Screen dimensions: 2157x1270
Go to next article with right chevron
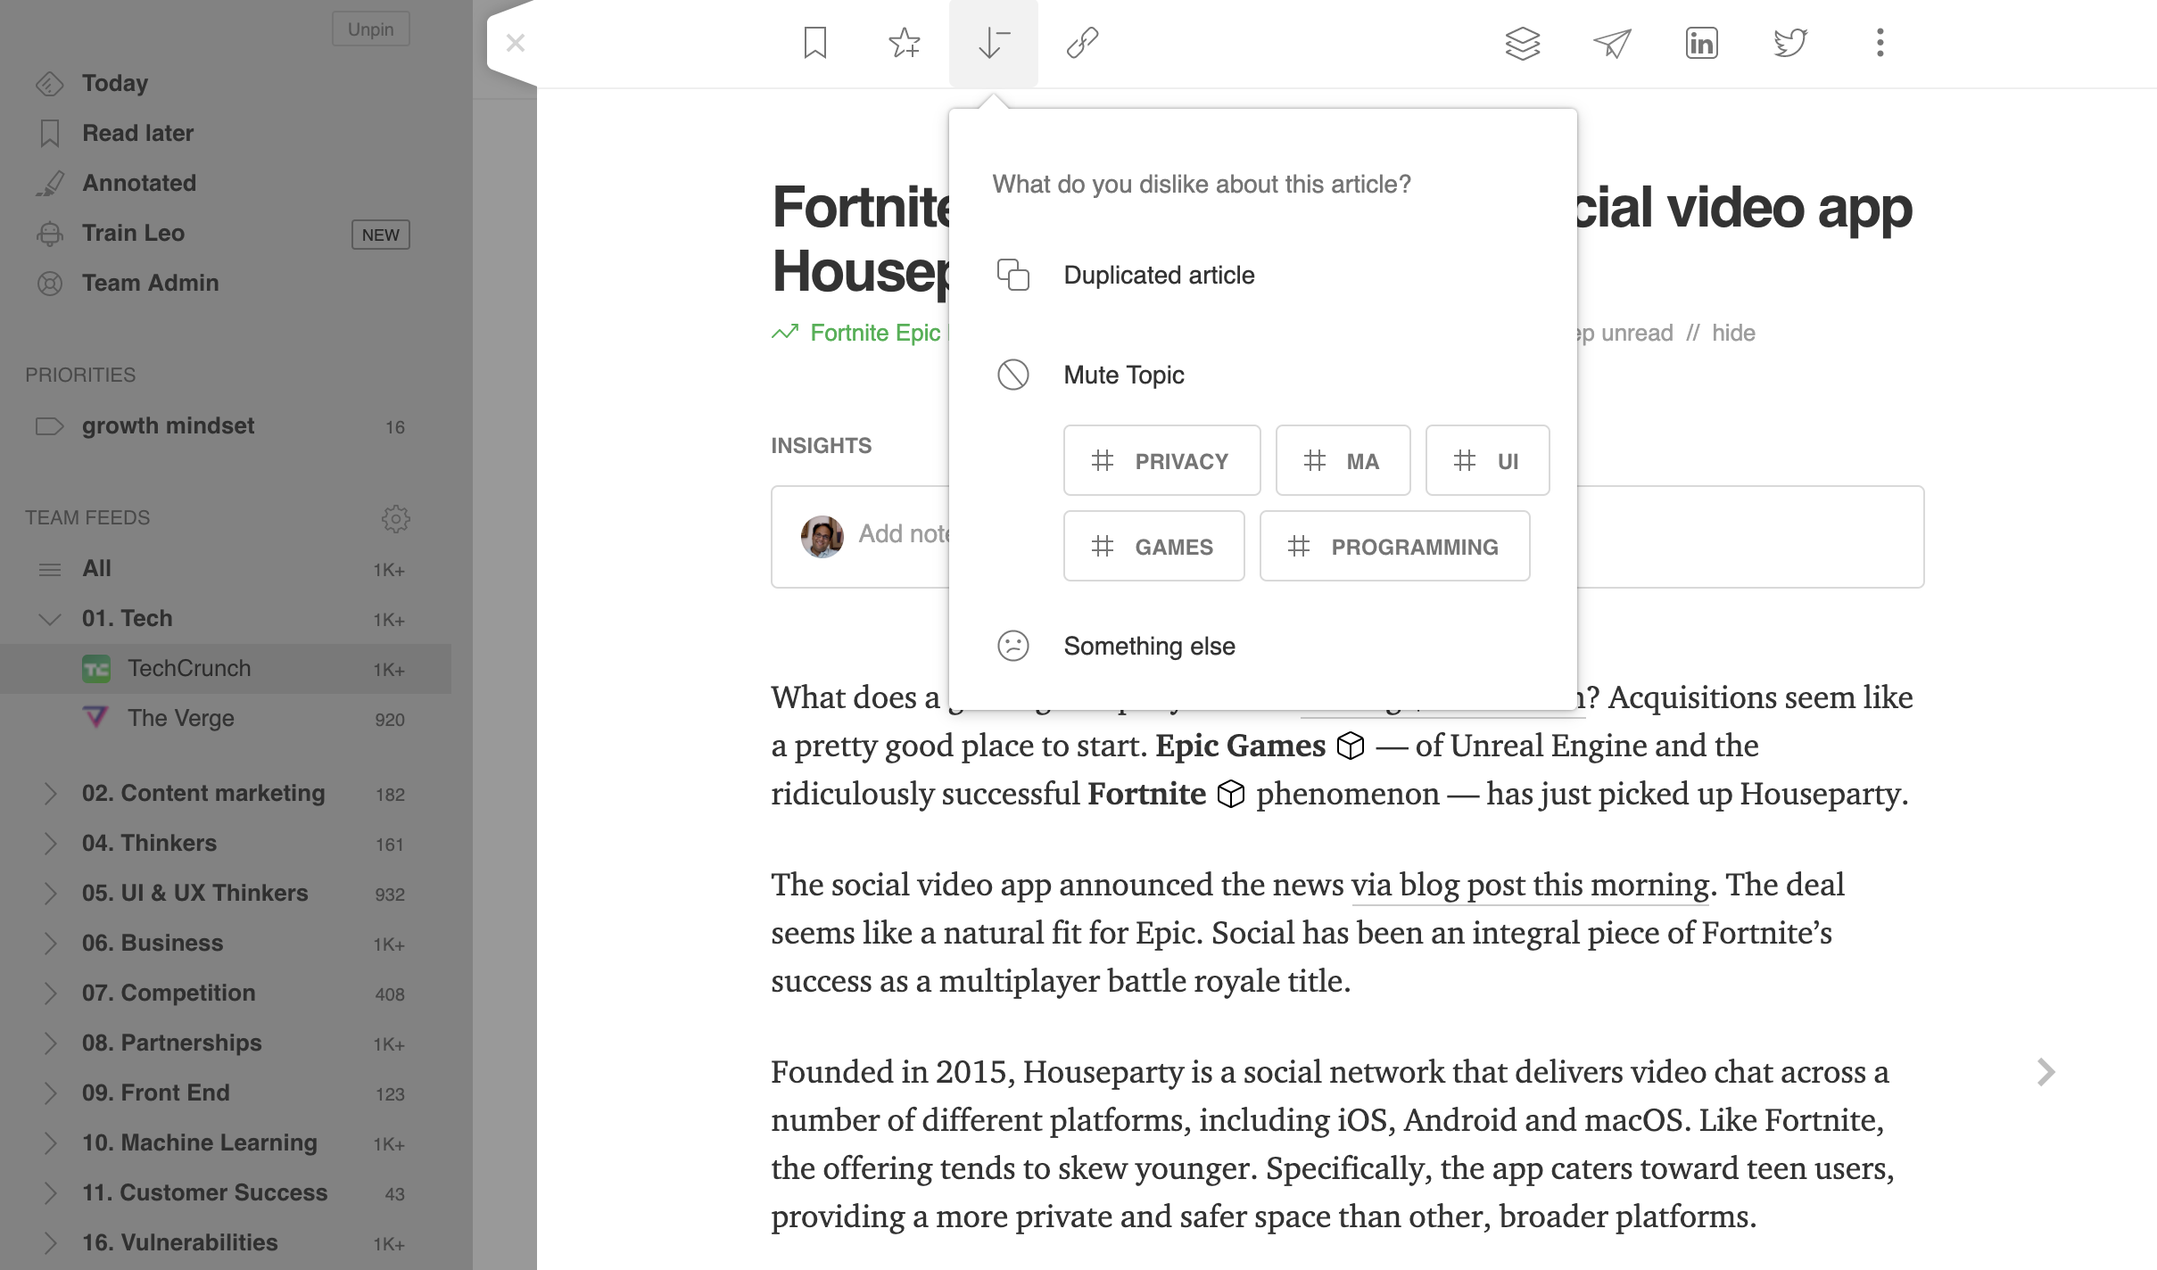pyautogui.click(x=2045, y=1071)
